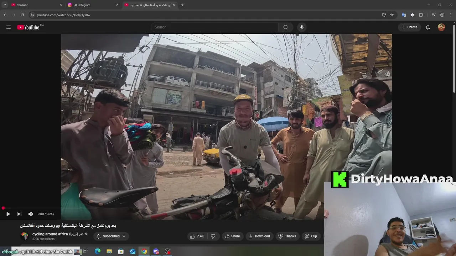Open Microsoft Store from taskbar
Image resolution: width=456 pixels, height=256 pixels.
121,251
